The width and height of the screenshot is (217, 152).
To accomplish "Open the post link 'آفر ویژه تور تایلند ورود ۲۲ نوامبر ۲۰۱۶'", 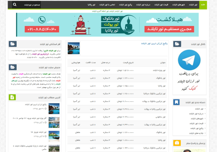I will coord(30,118).
